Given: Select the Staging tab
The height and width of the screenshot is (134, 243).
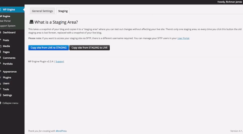Looking at the screenshot, I should (63, 11).
